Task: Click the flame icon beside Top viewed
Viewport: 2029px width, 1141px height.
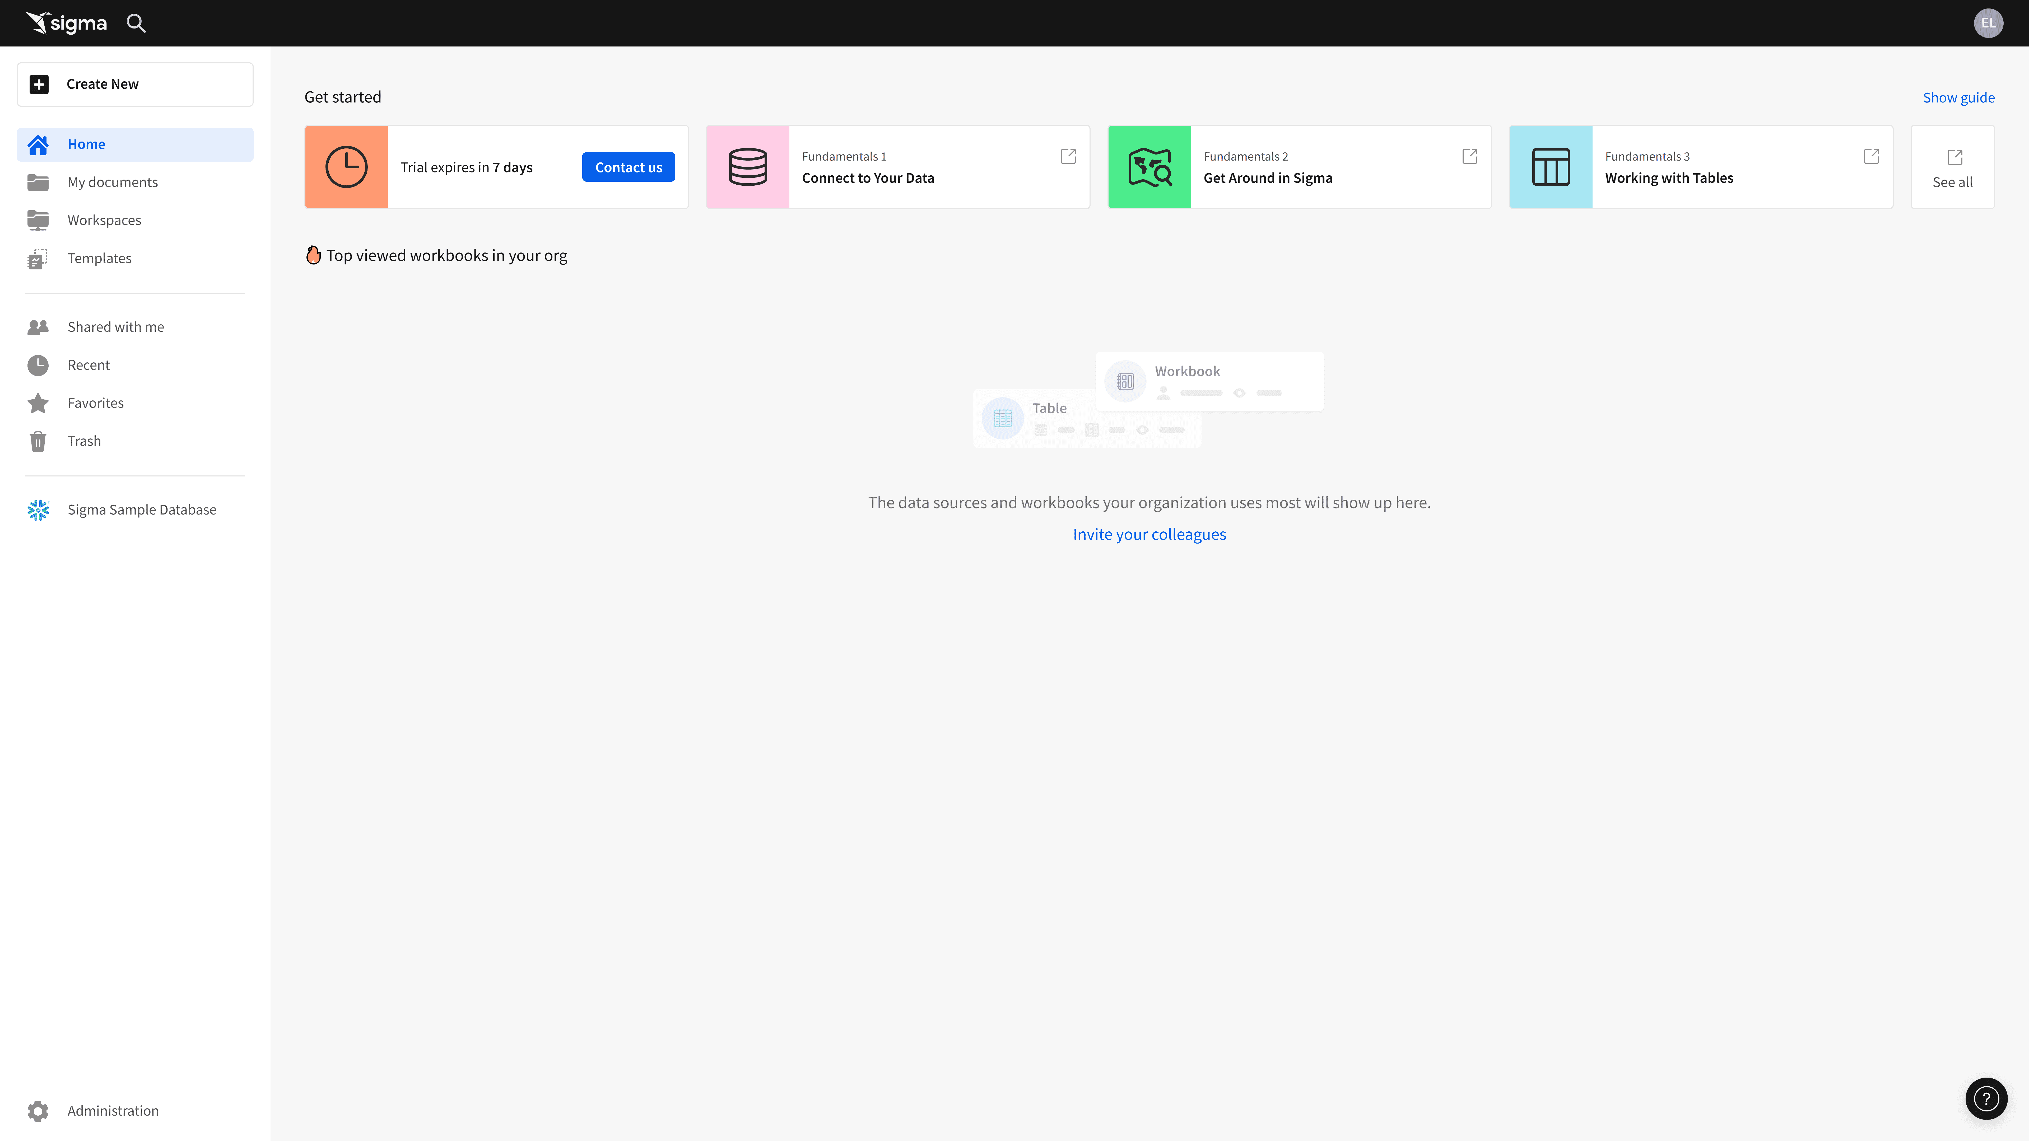Action: pyautogui.click(x=314, y=255)
